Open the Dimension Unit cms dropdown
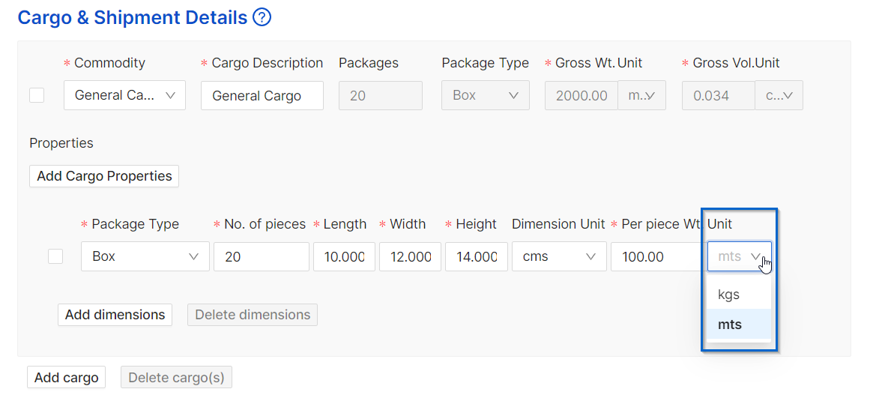The height and width of the screenshot is (395, 873). (559, 256)
